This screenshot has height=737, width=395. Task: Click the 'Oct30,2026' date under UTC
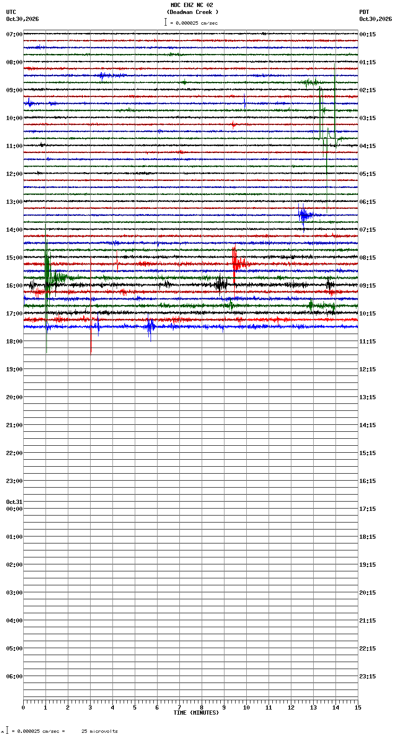(22, 19)
